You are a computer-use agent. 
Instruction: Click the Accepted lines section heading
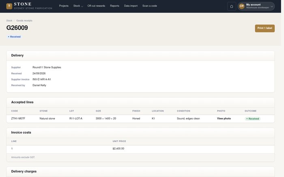point(22,102)
